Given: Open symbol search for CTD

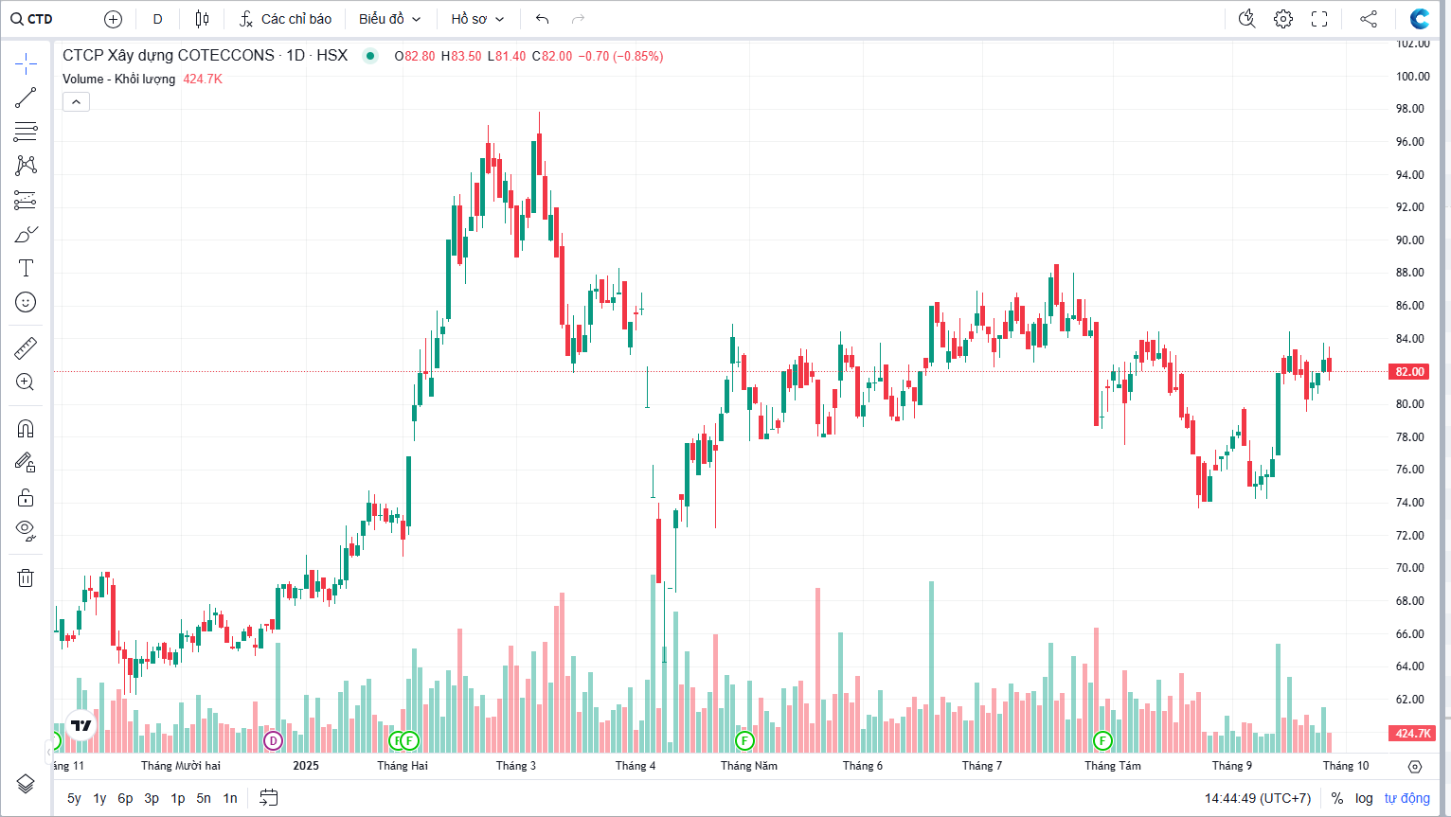Looking at the screenshot, I should [32, 19].
